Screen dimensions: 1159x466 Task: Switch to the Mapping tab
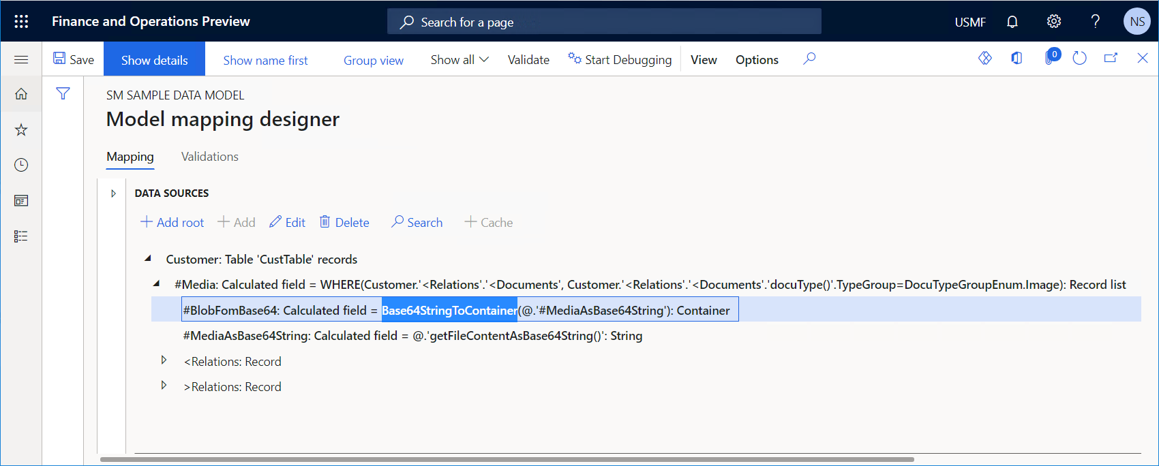[x=130, y=157]
